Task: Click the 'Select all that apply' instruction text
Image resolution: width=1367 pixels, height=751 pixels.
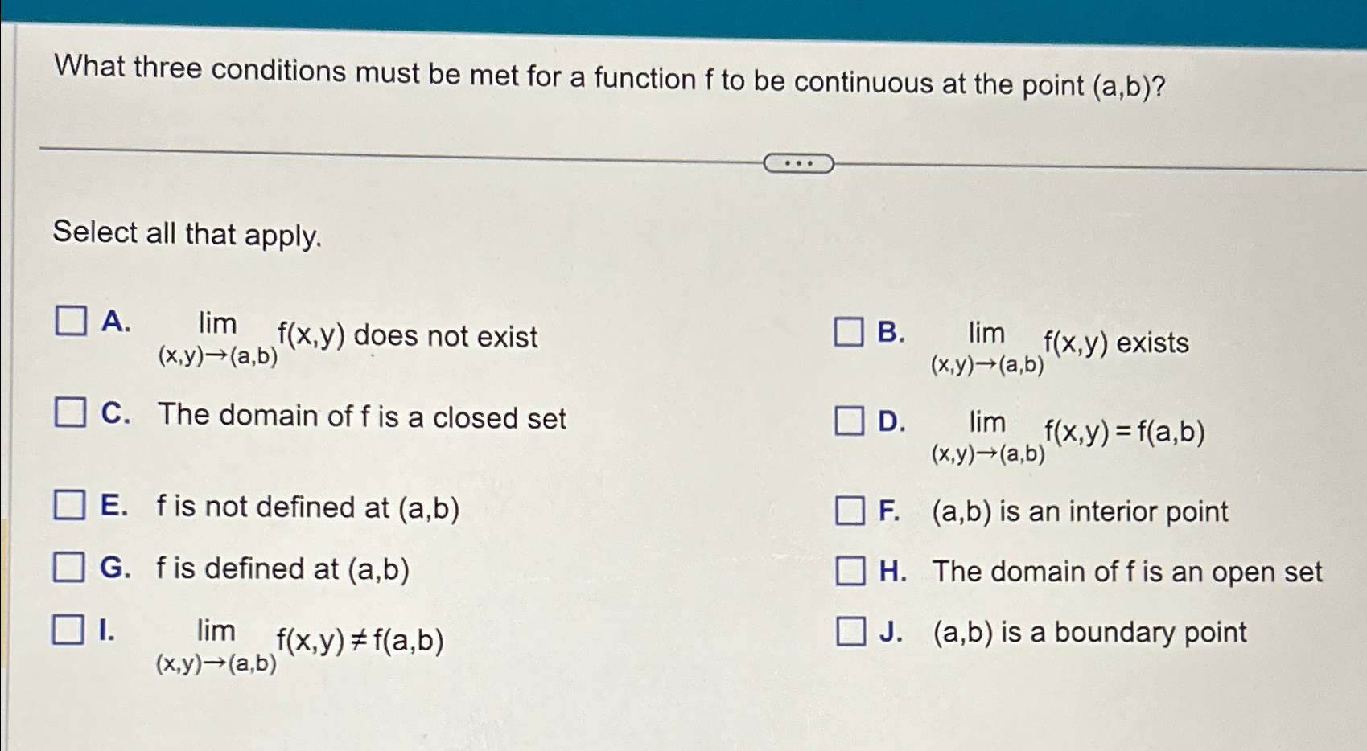Action: tap(185, 235)
